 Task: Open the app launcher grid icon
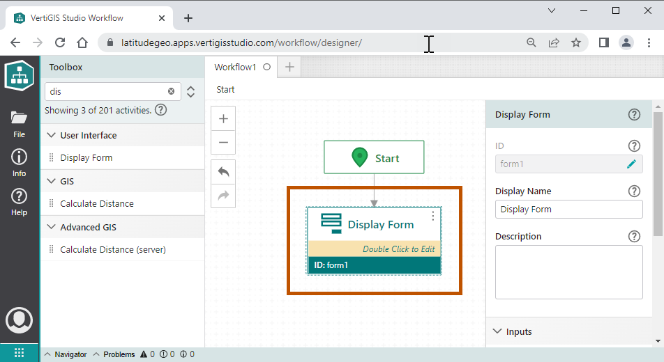[x=19, y=352]
